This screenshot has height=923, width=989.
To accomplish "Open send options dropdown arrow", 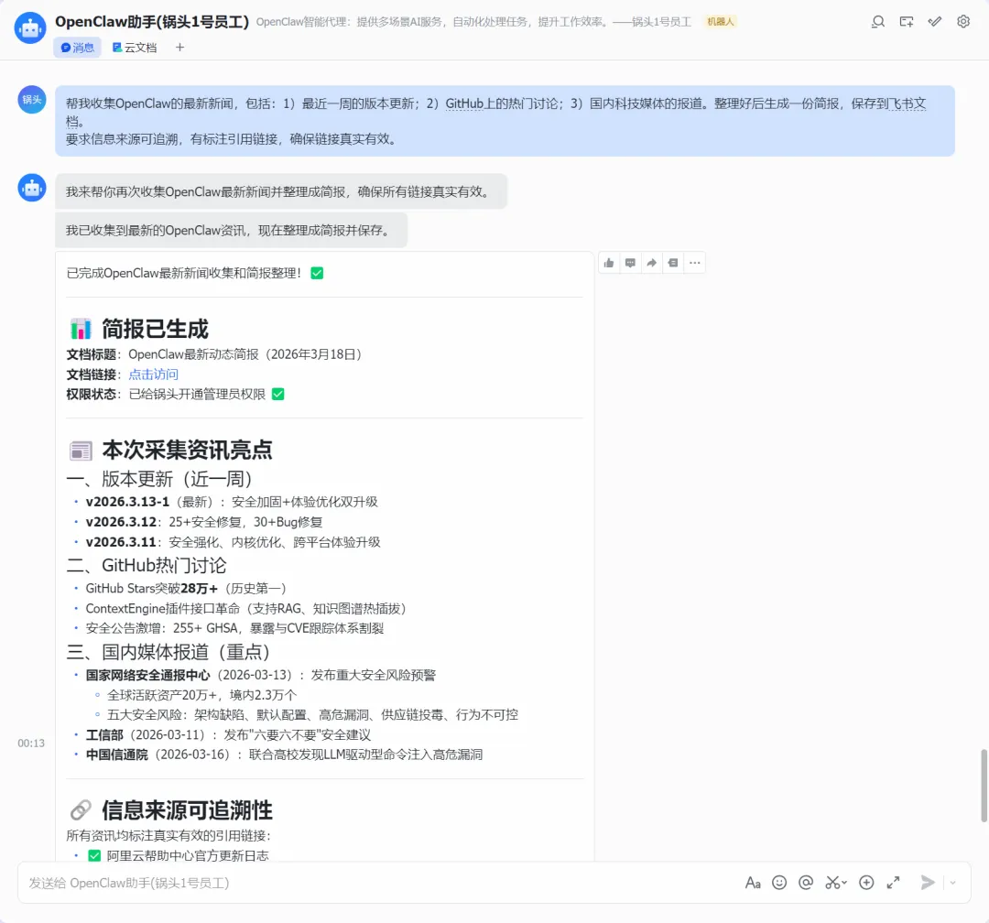I will 952,883.
